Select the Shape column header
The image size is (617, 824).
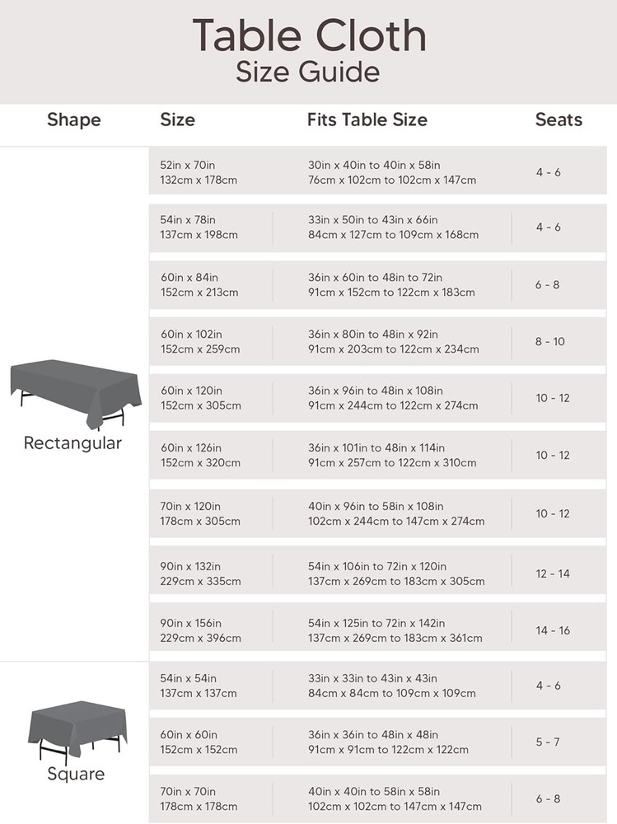pos(73,119)
